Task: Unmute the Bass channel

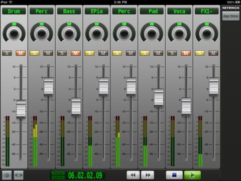Action: [76, 53]
